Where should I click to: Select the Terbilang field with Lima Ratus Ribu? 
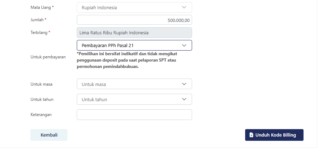[x=134, y=33]
